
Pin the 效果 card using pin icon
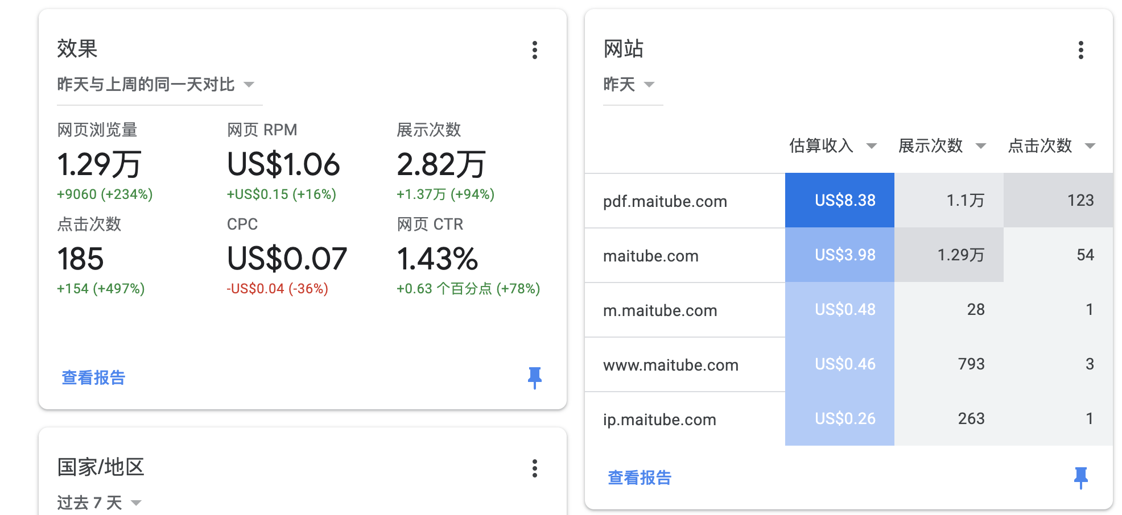[x=534, y=377]
